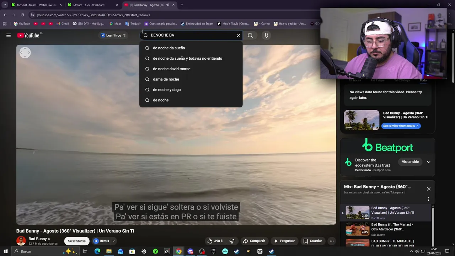
Task: Open the Chrome apps grid in the bookmarks bar
Action: (5, 24)
